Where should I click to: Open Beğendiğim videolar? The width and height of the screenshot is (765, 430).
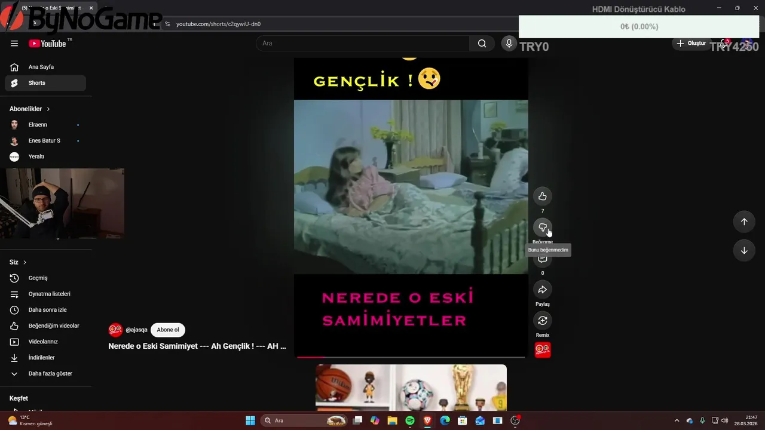tap(45, 325)
